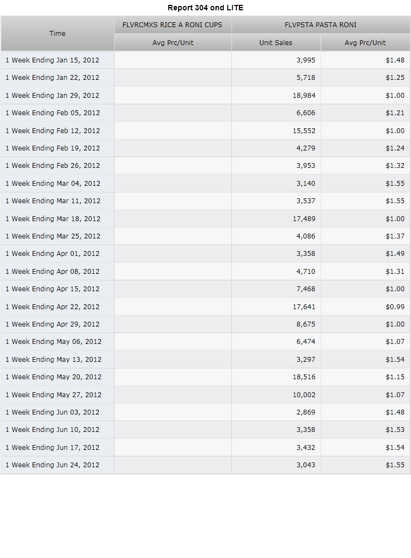411x558 pixels.
Task: Click the 15,552 unit sales cell
Action: (276, 130)
